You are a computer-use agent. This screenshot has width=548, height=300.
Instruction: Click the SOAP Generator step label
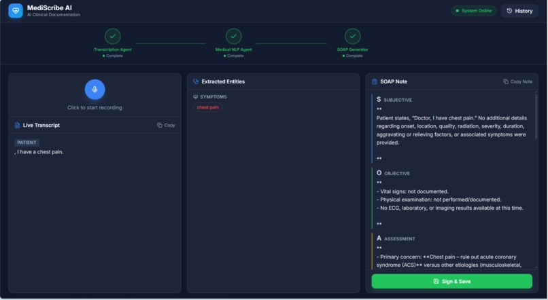click(353, 50)
